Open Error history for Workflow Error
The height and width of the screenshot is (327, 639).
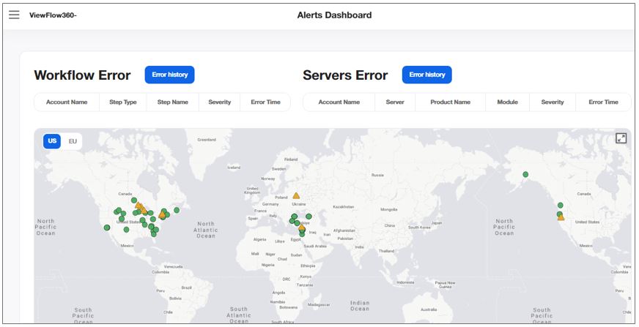[170, 75]
